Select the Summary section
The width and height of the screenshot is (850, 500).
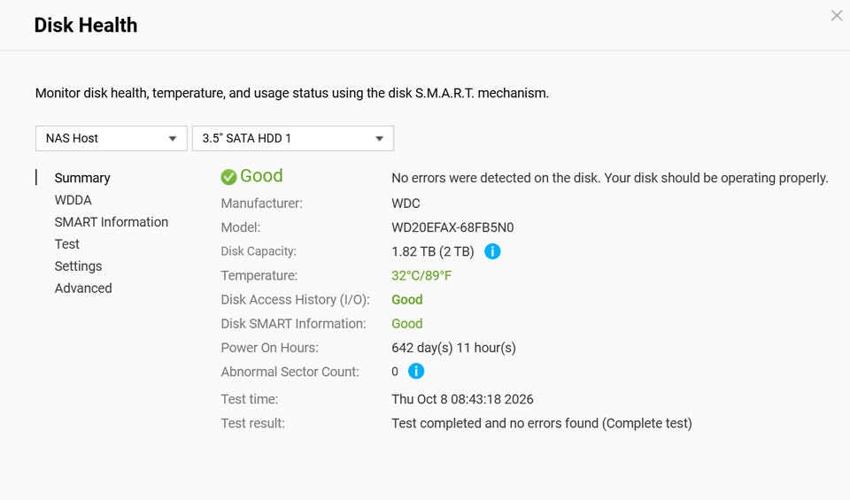pos(82,178)
